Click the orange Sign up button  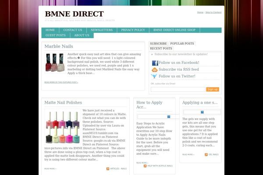tap(213, 89)
